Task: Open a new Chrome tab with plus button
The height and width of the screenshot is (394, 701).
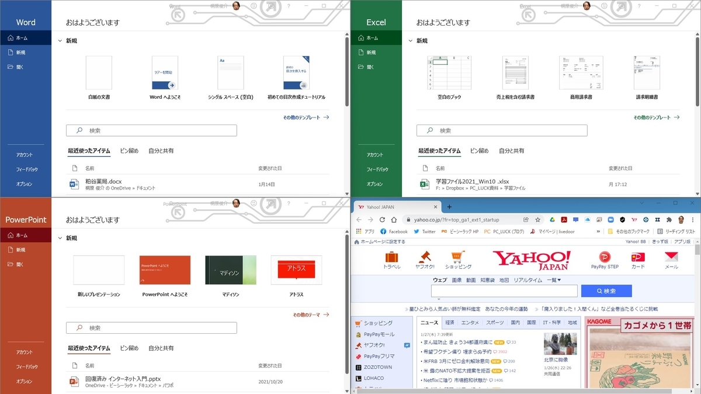Action: pos(449,207)
